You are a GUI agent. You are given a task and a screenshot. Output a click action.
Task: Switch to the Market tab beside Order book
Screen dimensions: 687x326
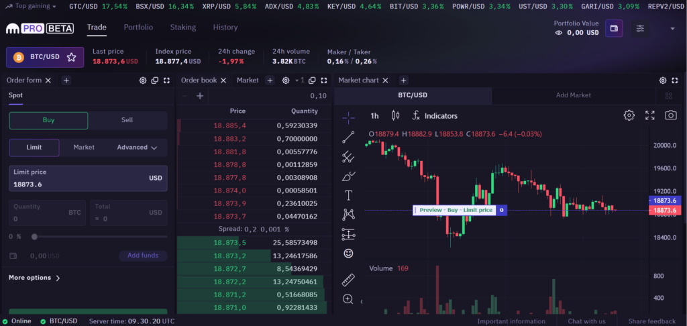click(x=248, y=80)
